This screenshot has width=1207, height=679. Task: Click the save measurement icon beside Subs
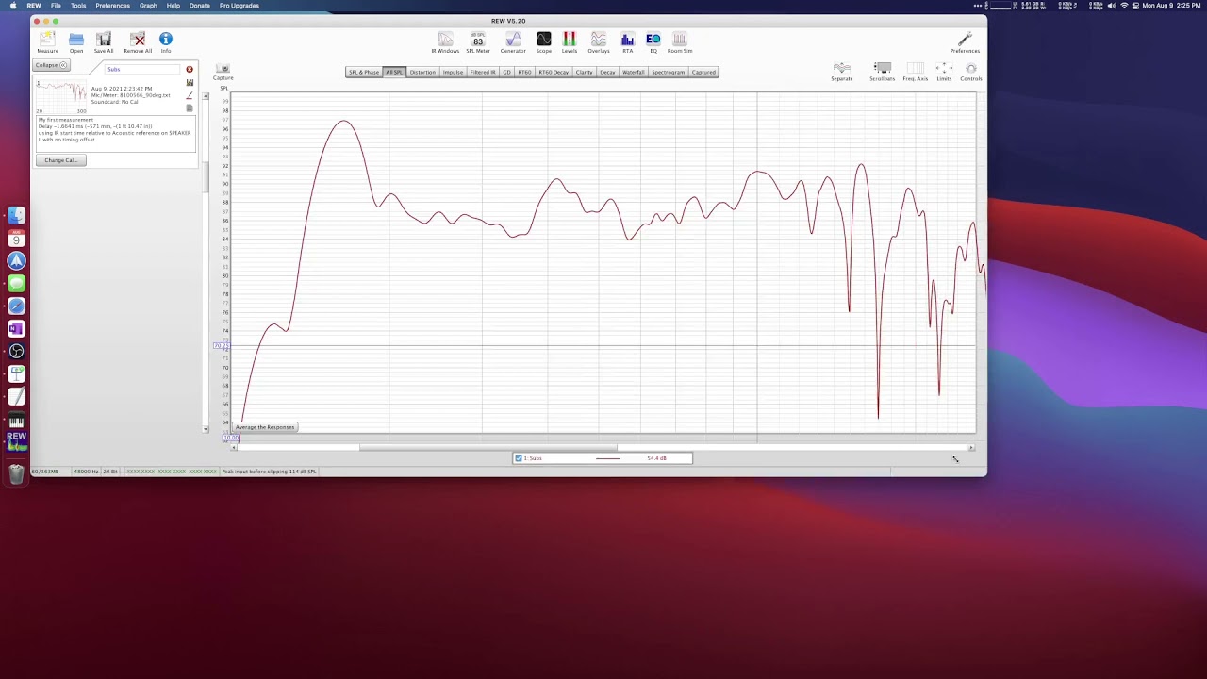(x=190, y=83)
